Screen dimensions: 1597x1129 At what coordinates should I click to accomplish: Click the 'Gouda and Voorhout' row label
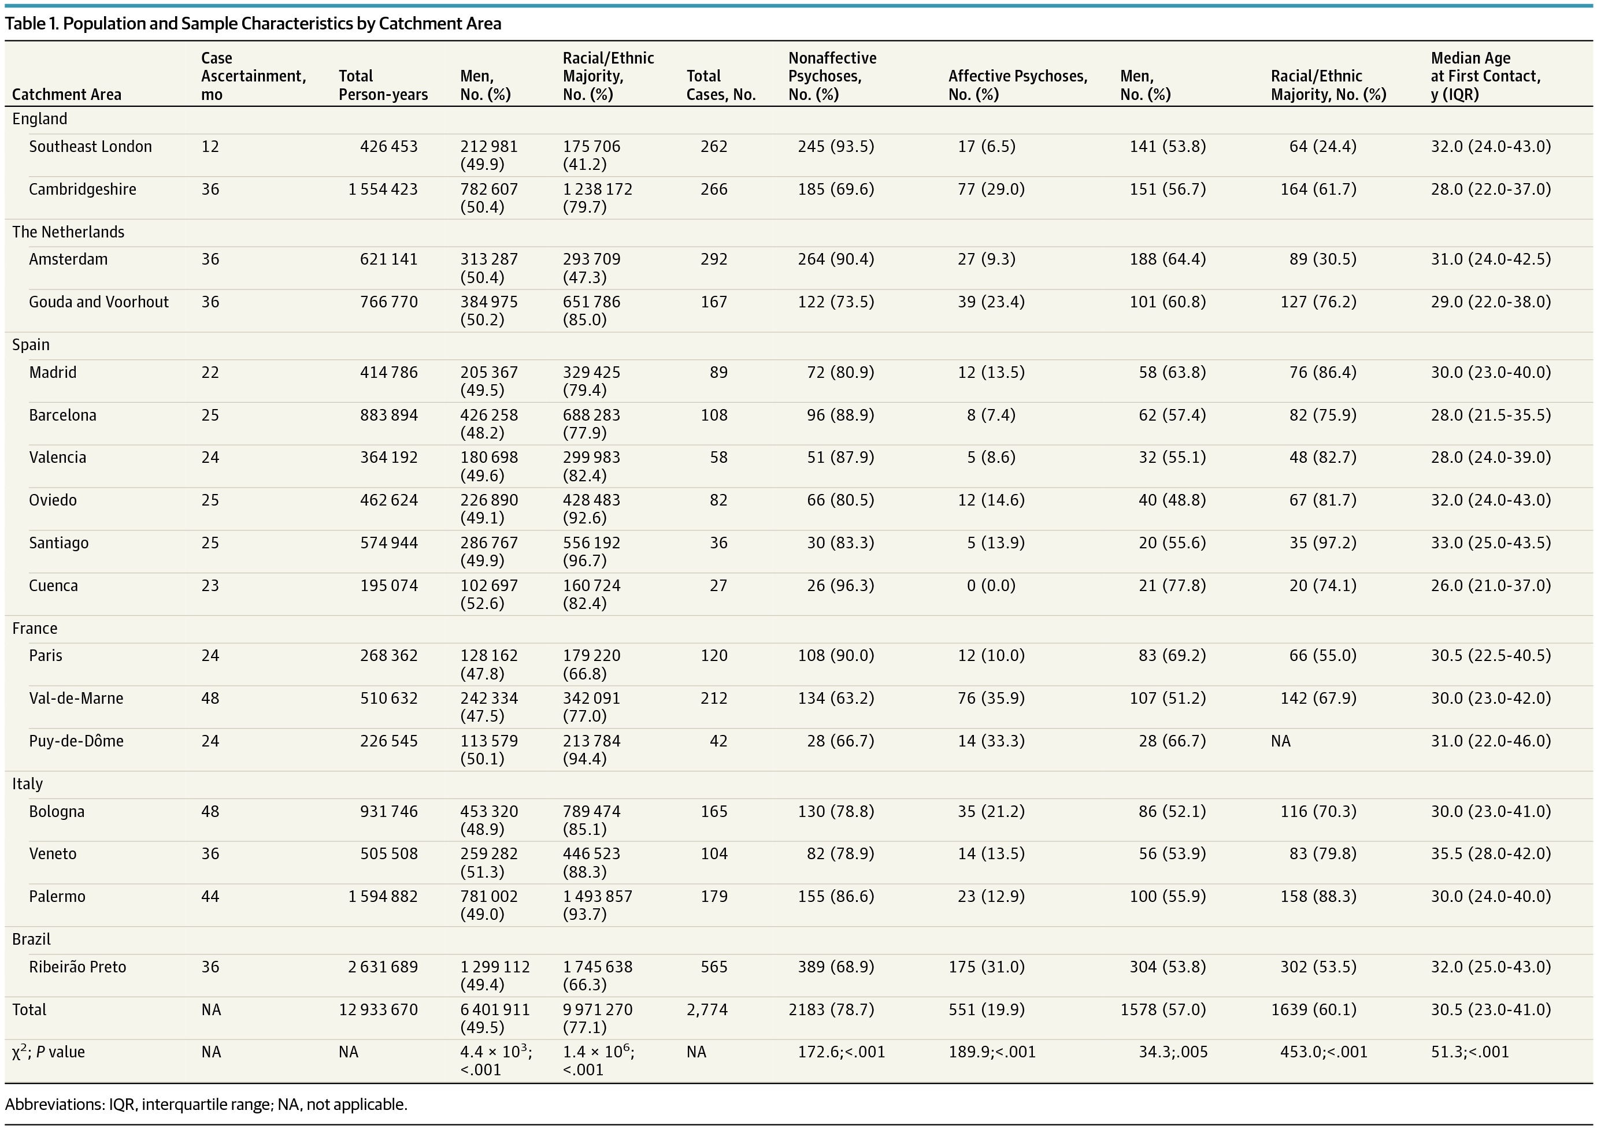coord(99,302)
